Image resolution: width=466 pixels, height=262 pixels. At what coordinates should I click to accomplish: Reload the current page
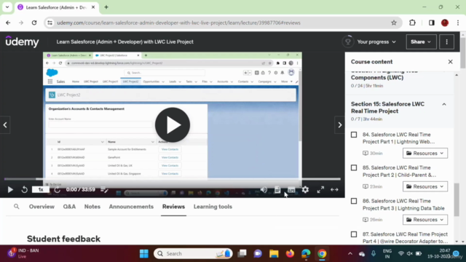(x=34, y=23)
